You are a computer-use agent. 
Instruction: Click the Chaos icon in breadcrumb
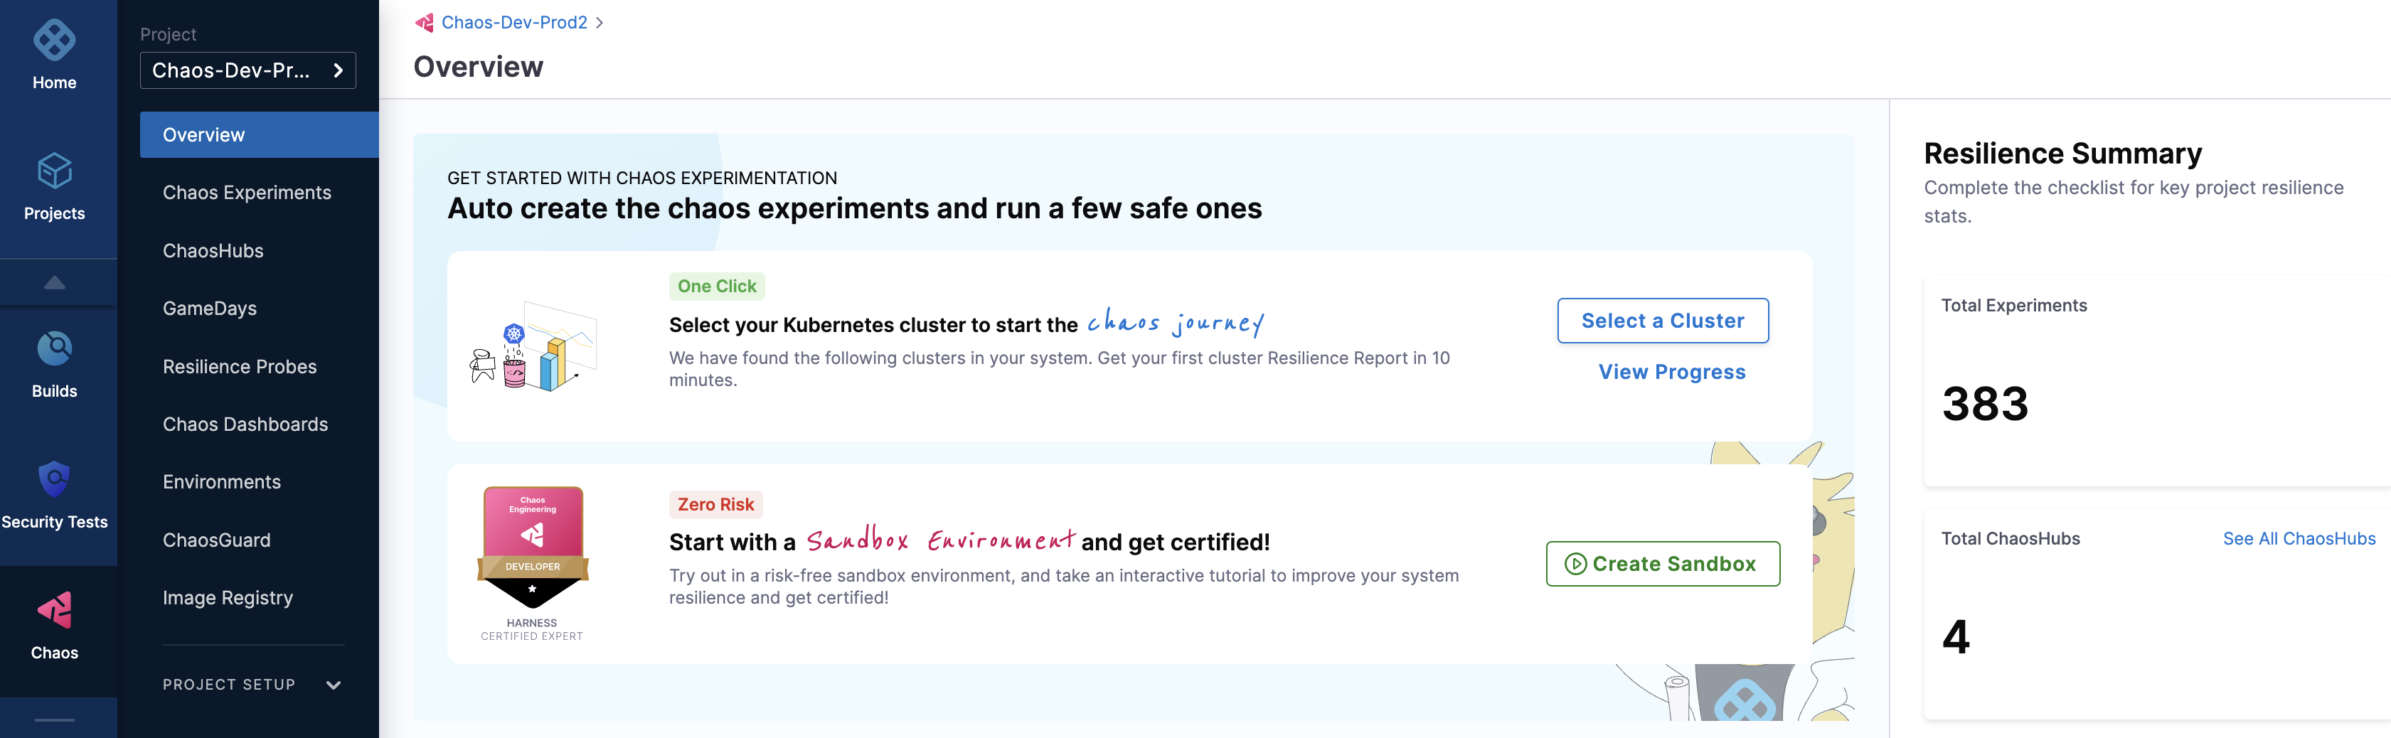click(x=425, y=22)
